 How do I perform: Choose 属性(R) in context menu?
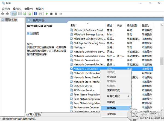tap(116, 108)
